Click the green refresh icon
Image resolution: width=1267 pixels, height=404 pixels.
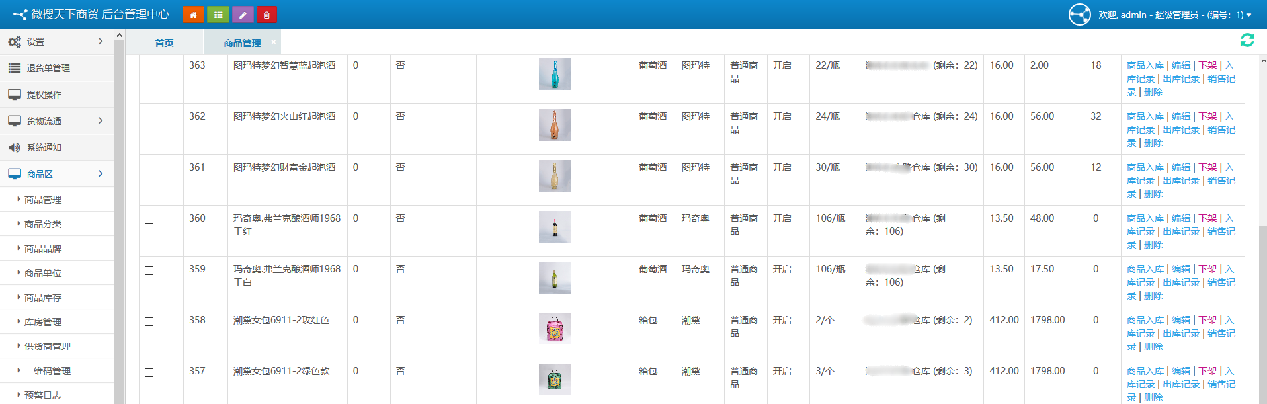[1247, 40]
